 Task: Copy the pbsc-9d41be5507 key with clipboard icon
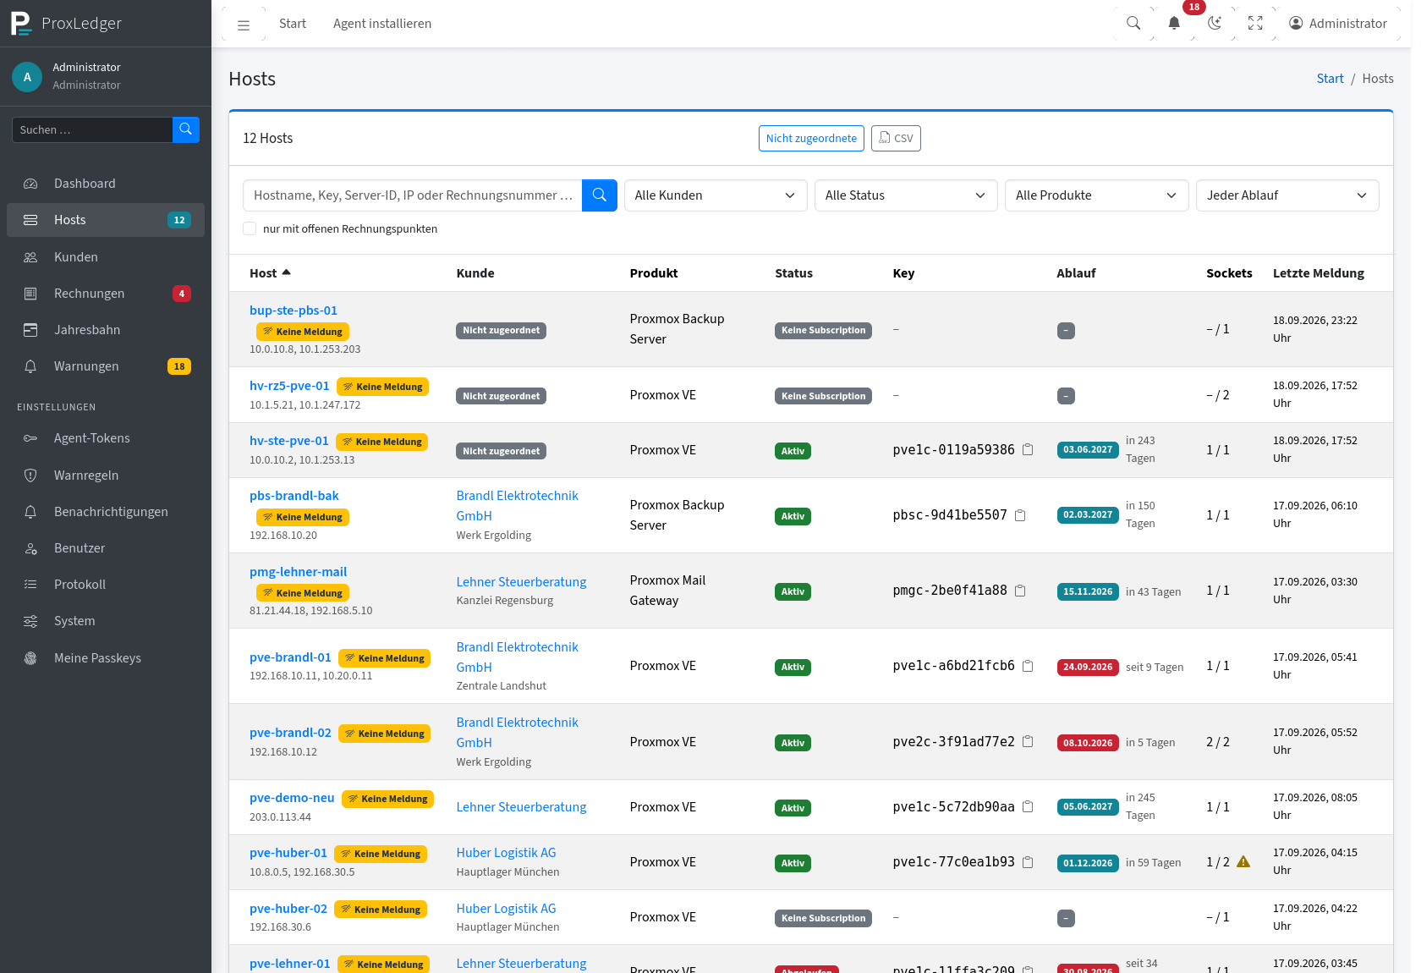click(1020, 515)
